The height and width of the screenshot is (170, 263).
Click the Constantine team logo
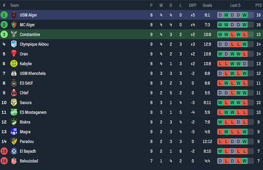click(x=14, y=34)
